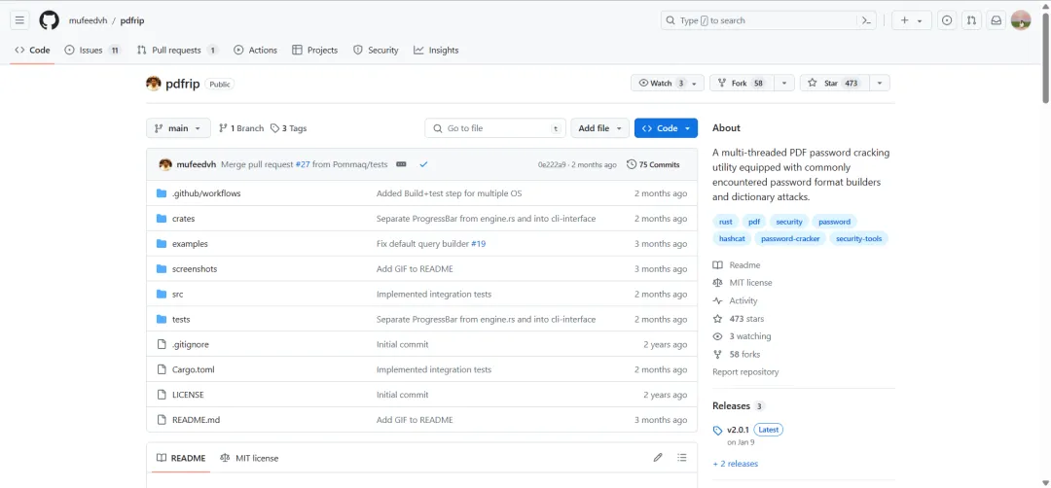Open the 75 Commits history link
Image resolution: width=1051 pixels, height=488 pixels.
pos(653,164)
